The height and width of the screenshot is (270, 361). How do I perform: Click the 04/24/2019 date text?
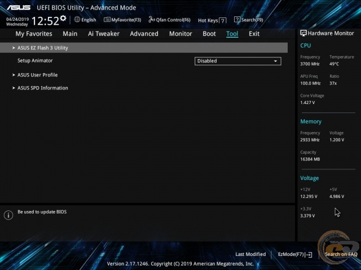pyautogui.click(x=17, y=19)
